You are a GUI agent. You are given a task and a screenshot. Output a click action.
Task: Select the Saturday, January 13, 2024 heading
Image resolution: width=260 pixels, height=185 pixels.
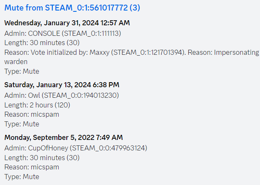[62, 85]
